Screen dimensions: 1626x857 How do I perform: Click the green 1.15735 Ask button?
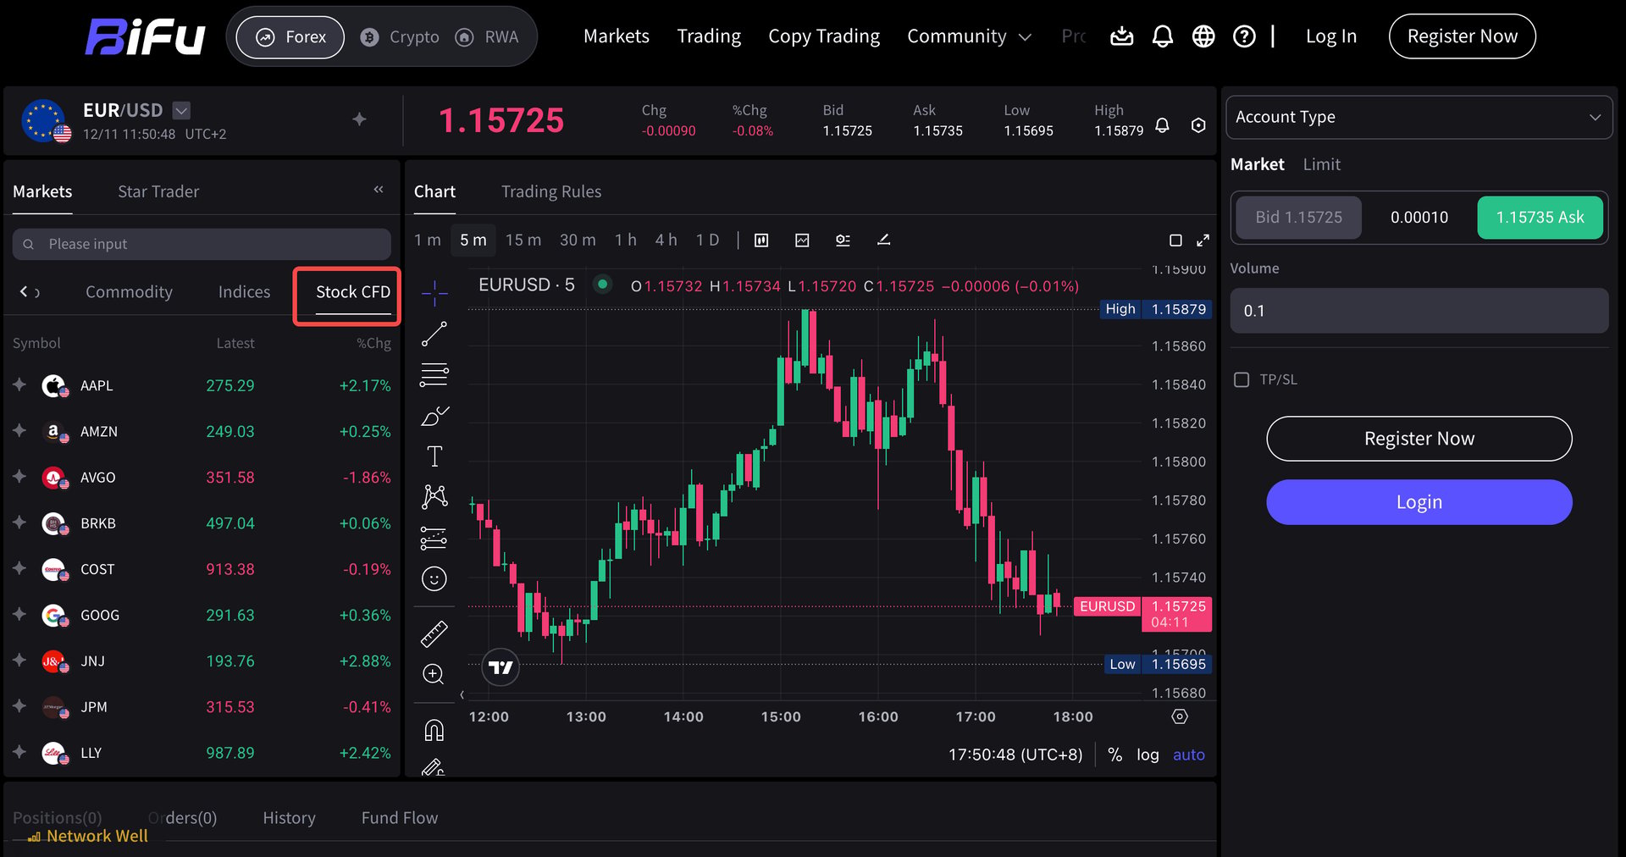[1540, 218]
